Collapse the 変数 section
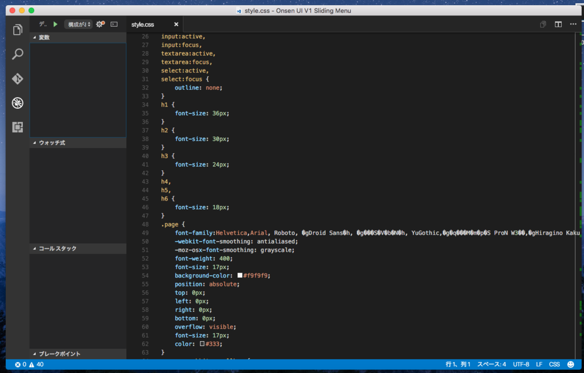Screen dimensions: 584x373 click(x=78, y=37)
